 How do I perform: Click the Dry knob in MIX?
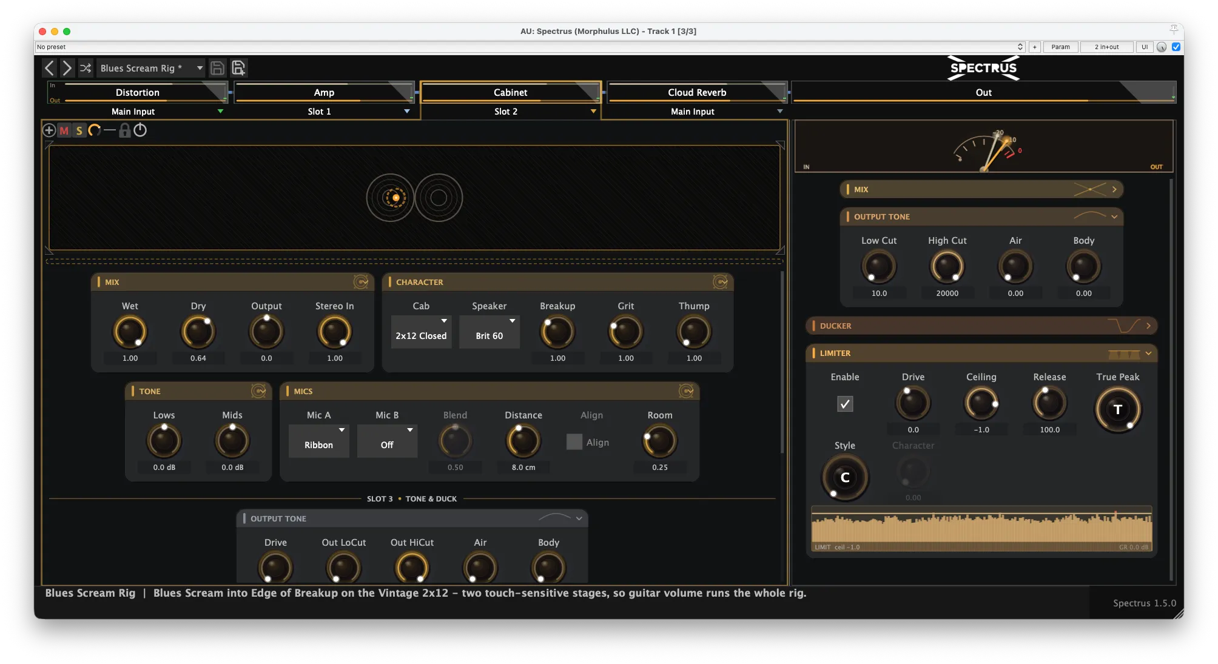(198, 332)
